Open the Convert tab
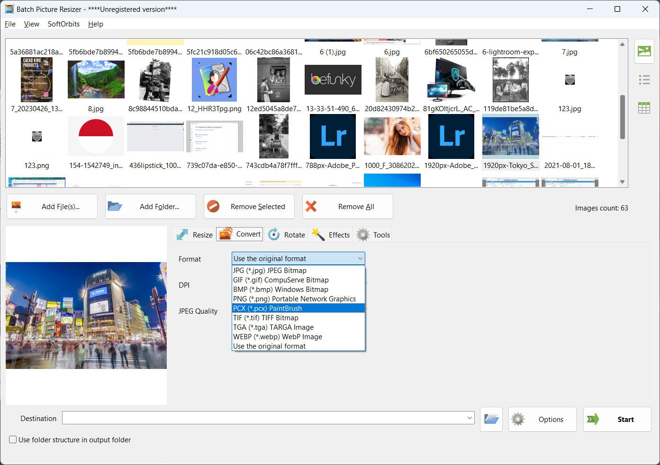The width and height of the screenshot is (660, 465). coord(240,234)
